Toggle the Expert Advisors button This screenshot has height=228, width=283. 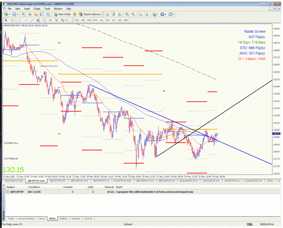click(x=90, y=14)
